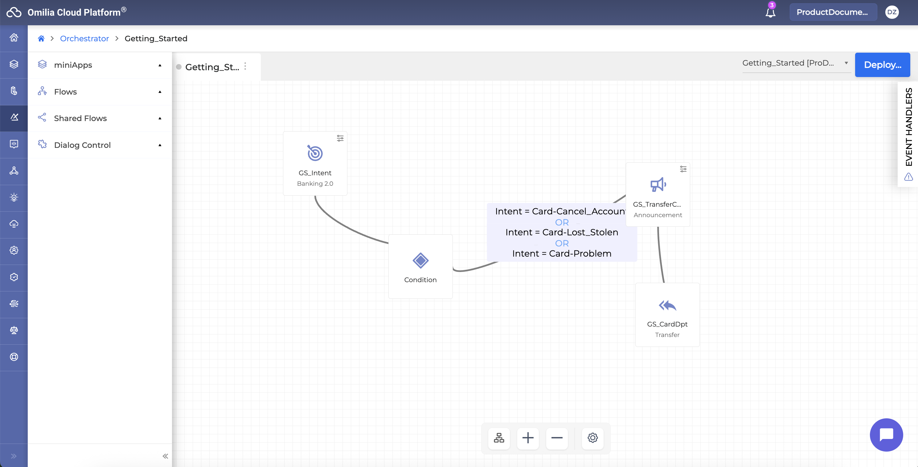Open the canvas settings gear
The image size is (918, 467).
click(x=592, y=438)
